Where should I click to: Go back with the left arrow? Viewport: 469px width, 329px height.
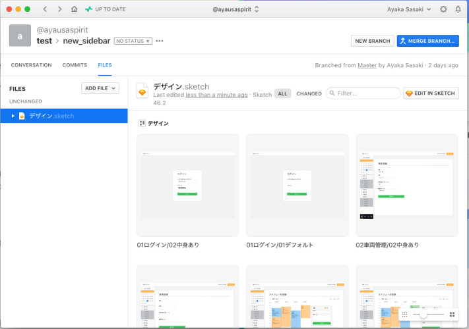click(x=45, y=9)
